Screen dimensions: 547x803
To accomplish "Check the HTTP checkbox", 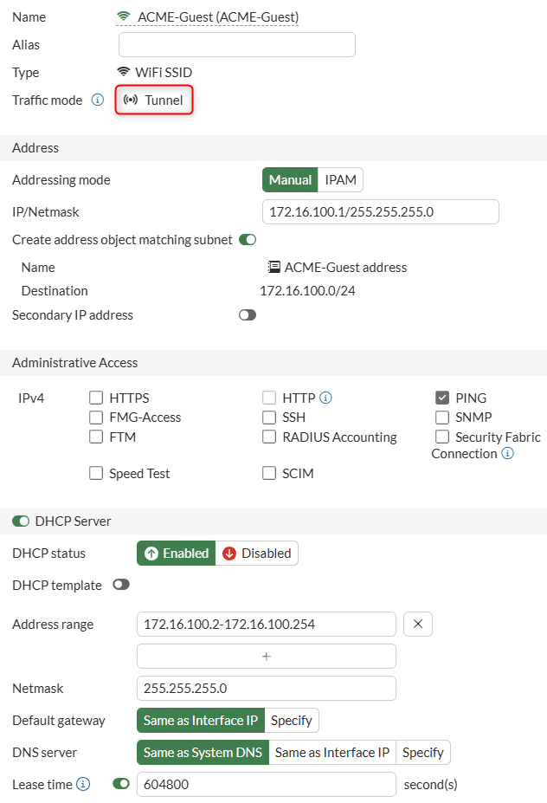I will pyautogui.click(x=269, y=398).
